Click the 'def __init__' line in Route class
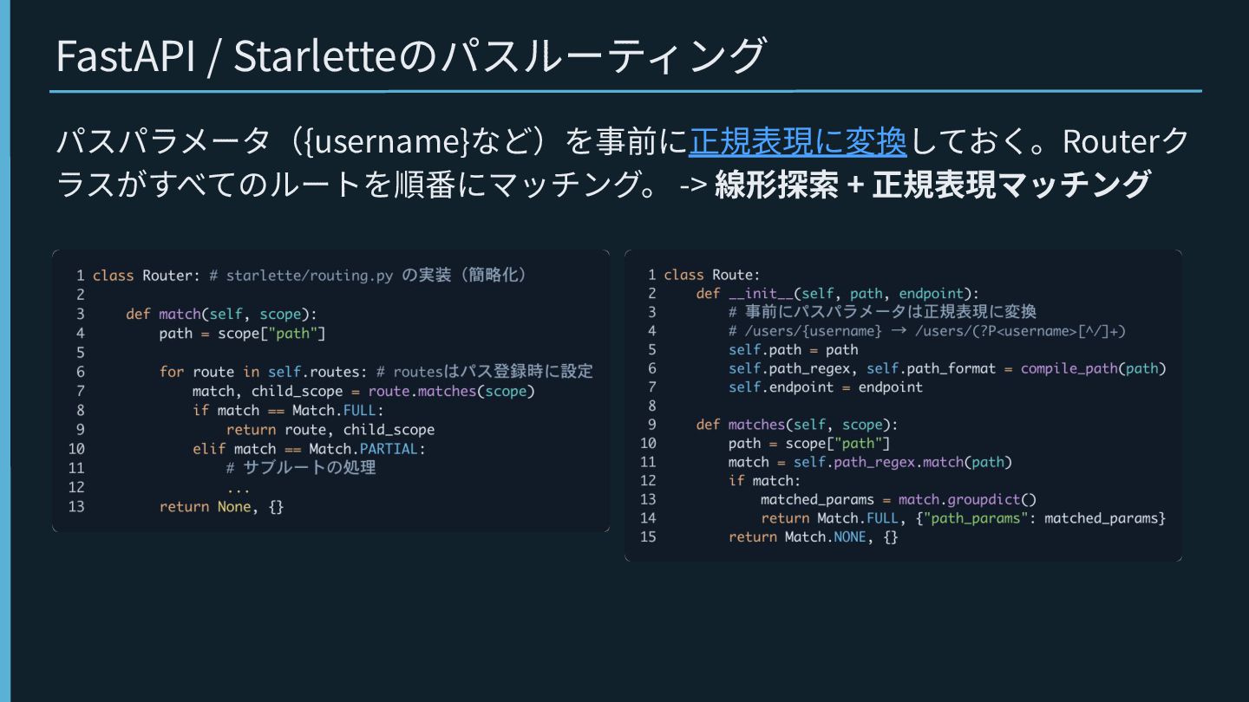Image resolution: width=1249 pixels, height=702 pixels. point(836,294)
